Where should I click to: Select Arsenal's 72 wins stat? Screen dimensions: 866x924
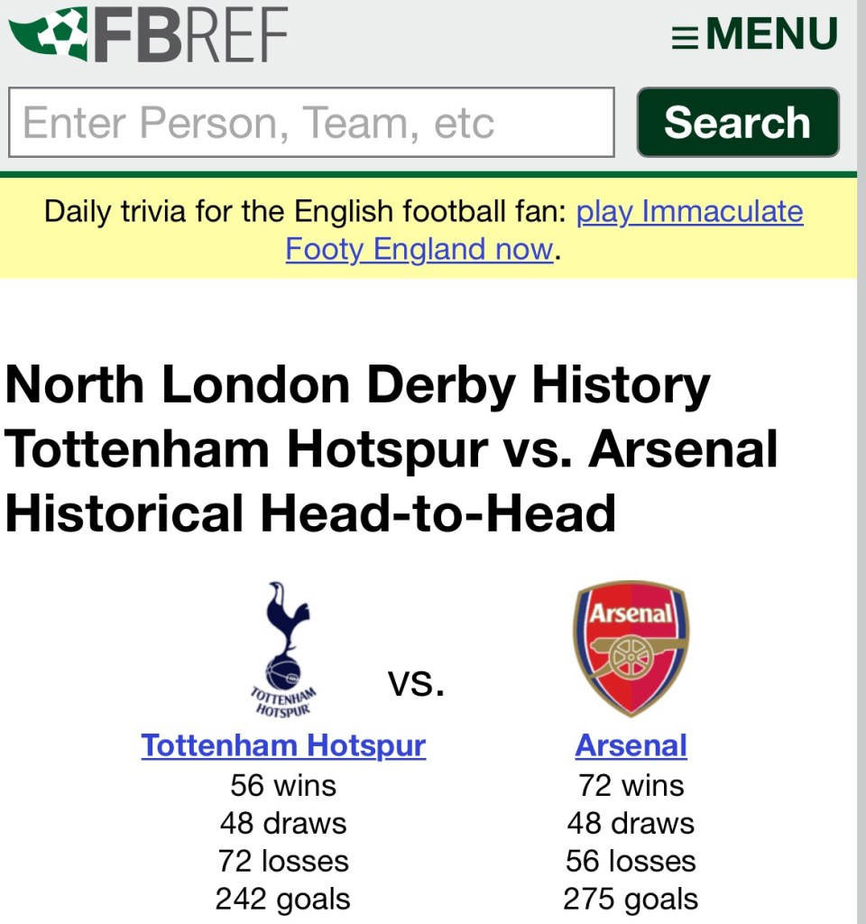[631, 785]
